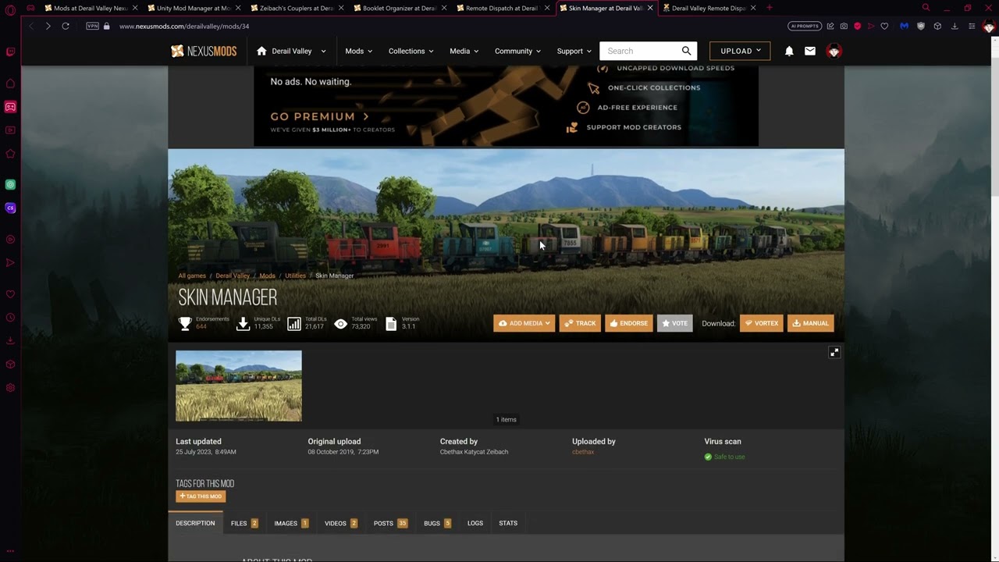Open sidebar bookmarks heart icon
Image resolution: width=999 pixels, height=562 pixels.
point(10,294)
